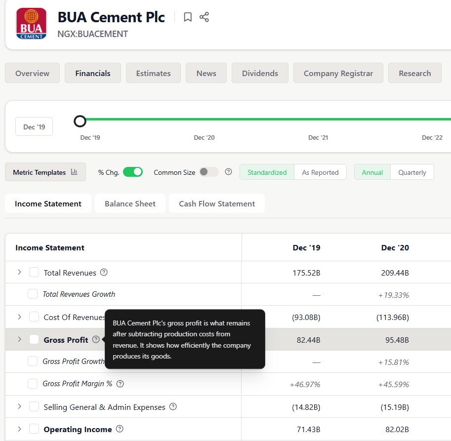This screenshot has height=441, width=451.
Task: Share BUA Cement Plc page
Action: tap(204, 17)
